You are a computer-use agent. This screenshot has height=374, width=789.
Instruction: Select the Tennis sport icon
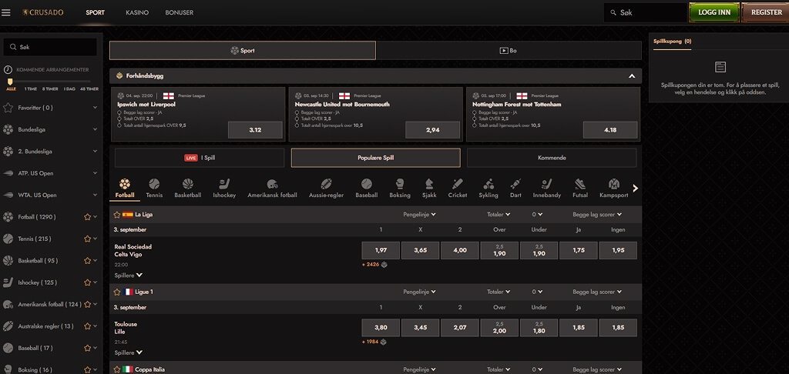[154, 184]
